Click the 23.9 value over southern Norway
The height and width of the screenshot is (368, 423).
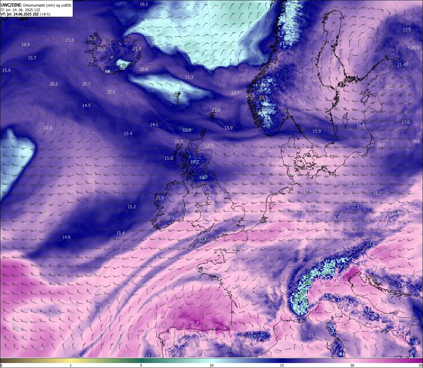[x=263, y=97]
